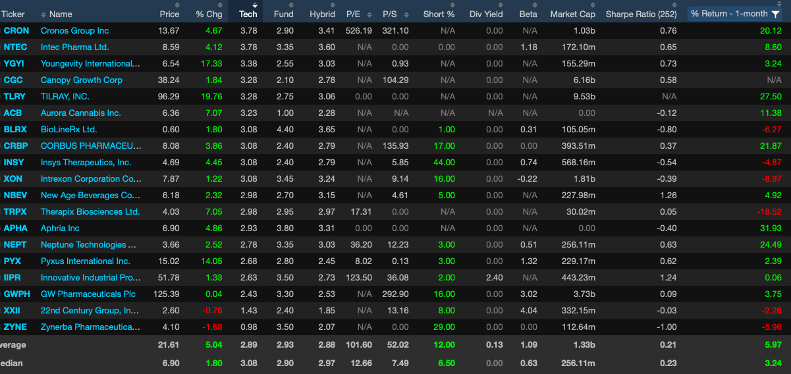Open the IIPR ticker link

[x=13, y=278]
